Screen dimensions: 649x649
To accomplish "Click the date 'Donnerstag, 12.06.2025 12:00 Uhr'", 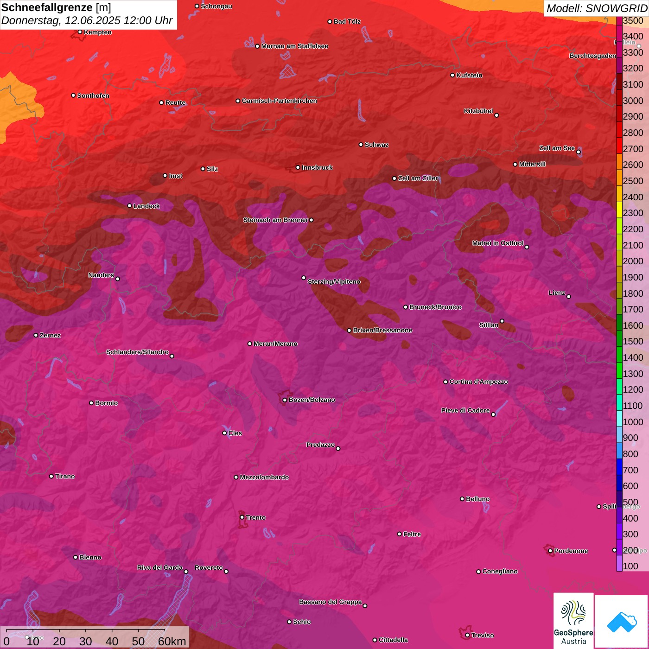I will pos(87,20).
